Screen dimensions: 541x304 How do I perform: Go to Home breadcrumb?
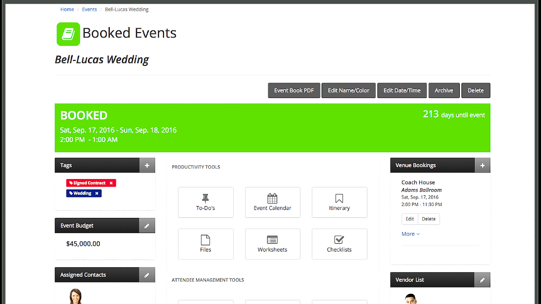click(x=67, y=9)
